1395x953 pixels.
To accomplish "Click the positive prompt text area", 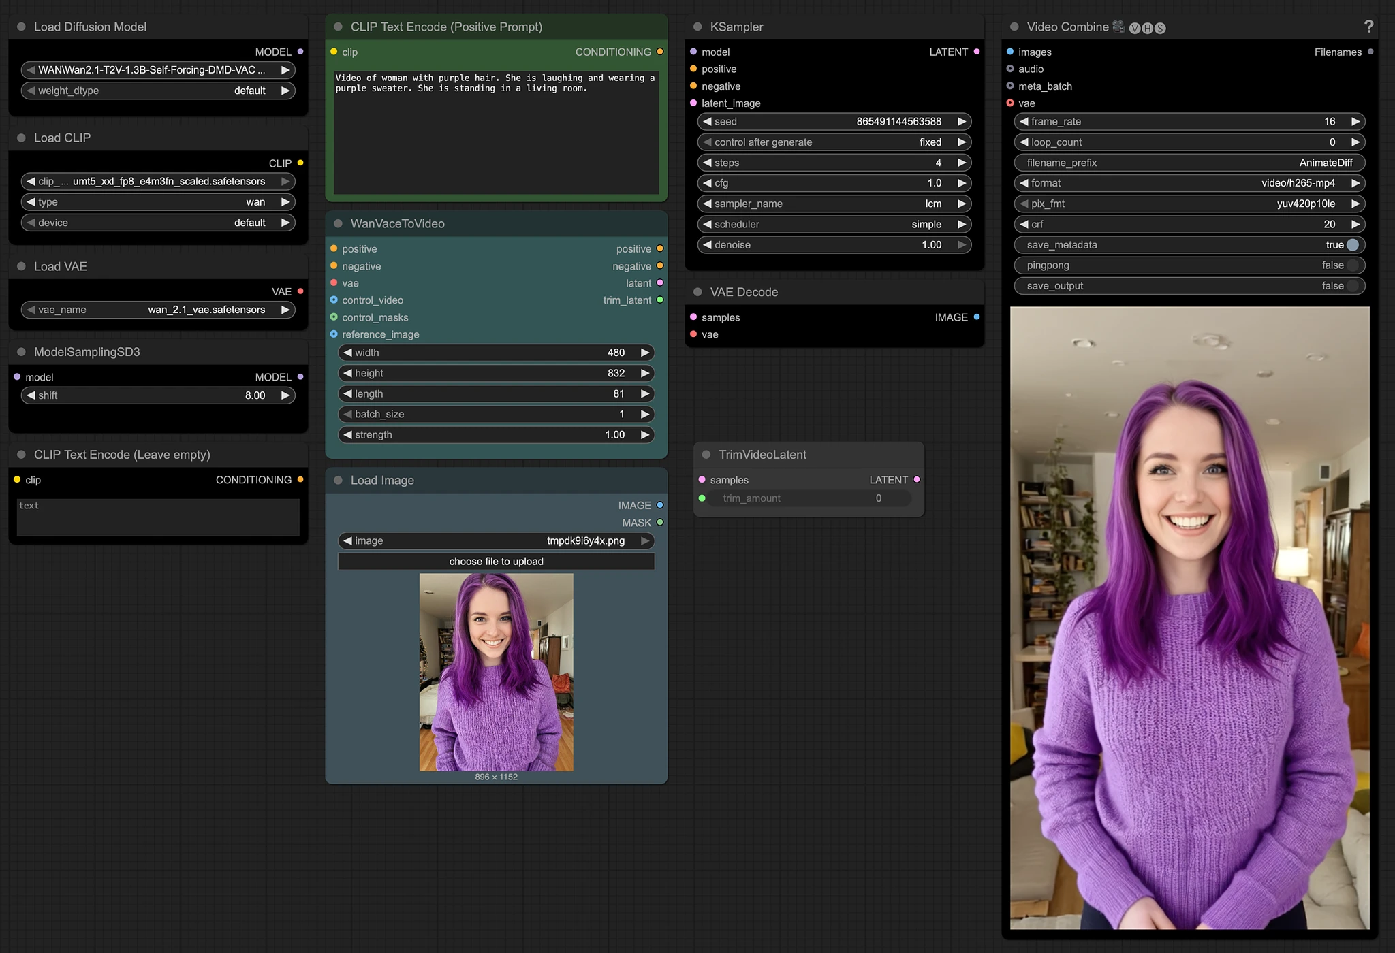I will 496,133.
